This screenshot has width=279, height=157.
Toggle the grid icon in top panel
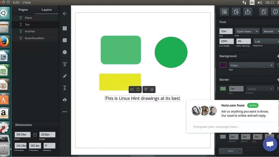[x=224, y=12]
